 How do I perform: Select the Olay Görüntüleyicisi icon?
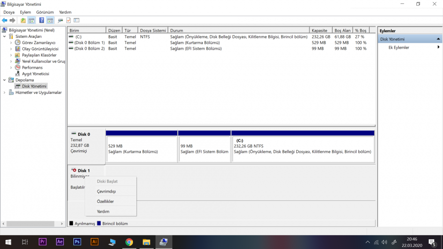coord(18,49)
